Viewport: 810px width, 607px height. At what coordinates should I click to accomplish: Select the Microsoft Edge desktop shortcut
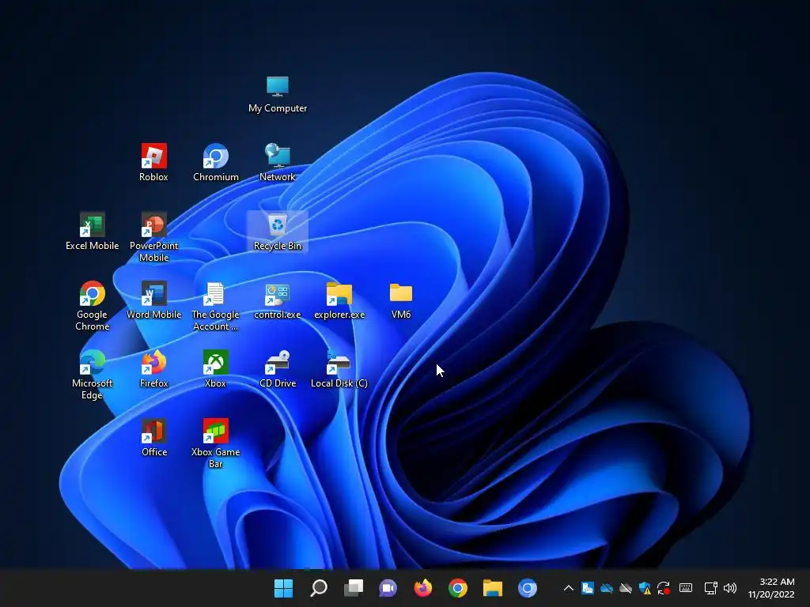point(92,374)
